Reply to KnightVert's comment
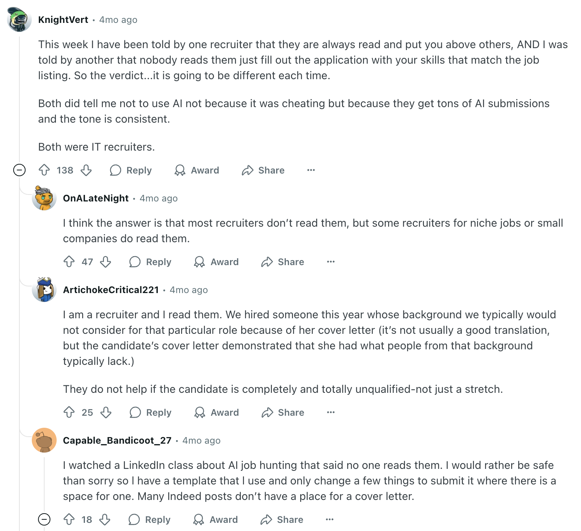 (x=131, y=170)
